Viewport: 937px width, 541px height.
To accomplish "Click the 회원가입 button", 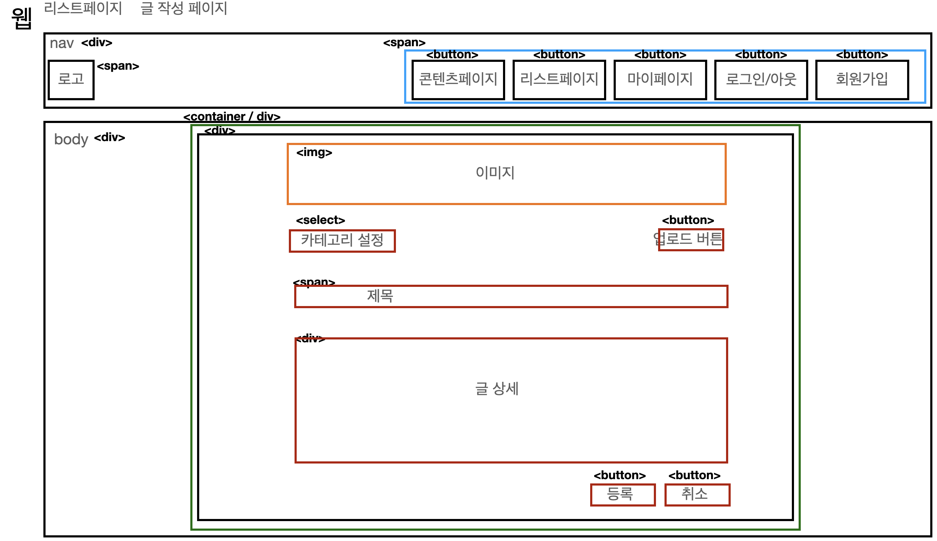I will 862,80.
